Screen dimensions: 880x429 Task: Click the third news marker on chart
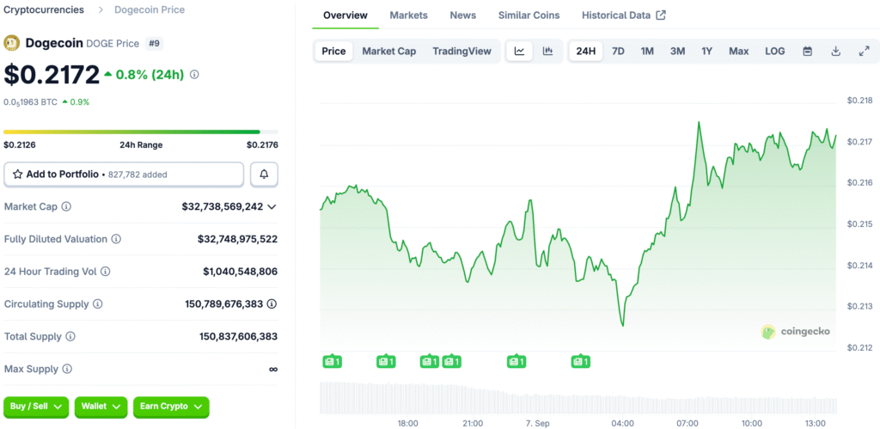[430, 362]
